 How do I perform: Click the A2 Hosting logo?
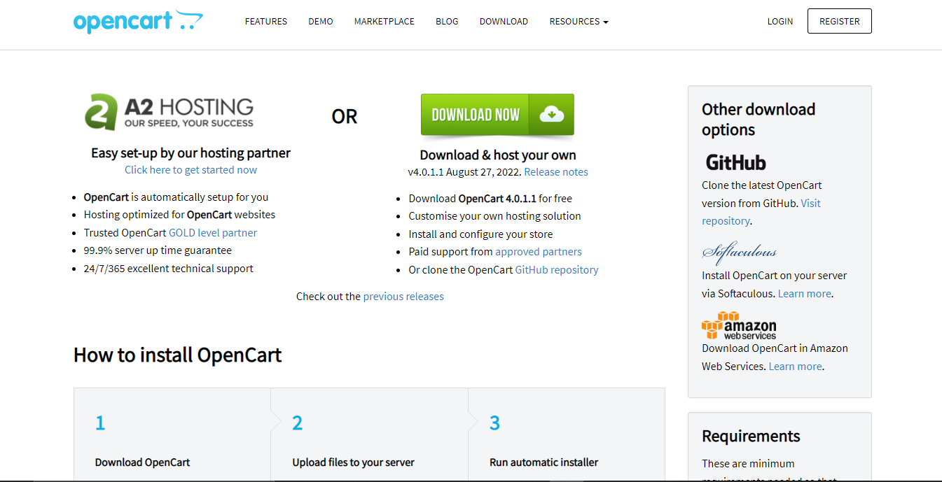(x=169, y=112)
